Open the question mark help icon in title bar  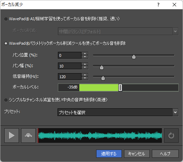(x=158, y=5)
